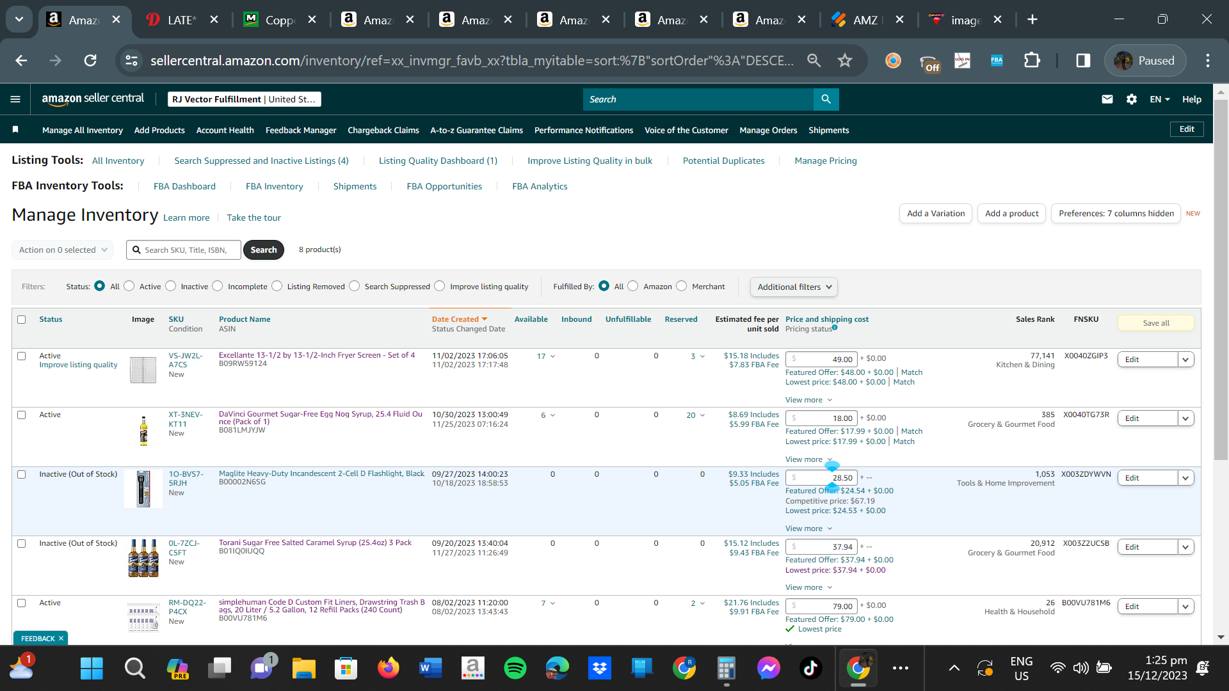Open the Action on 0 selected dropdown
Image resolution: width=1229 pixels, height=691 pixels.
(x=62, y=250)
